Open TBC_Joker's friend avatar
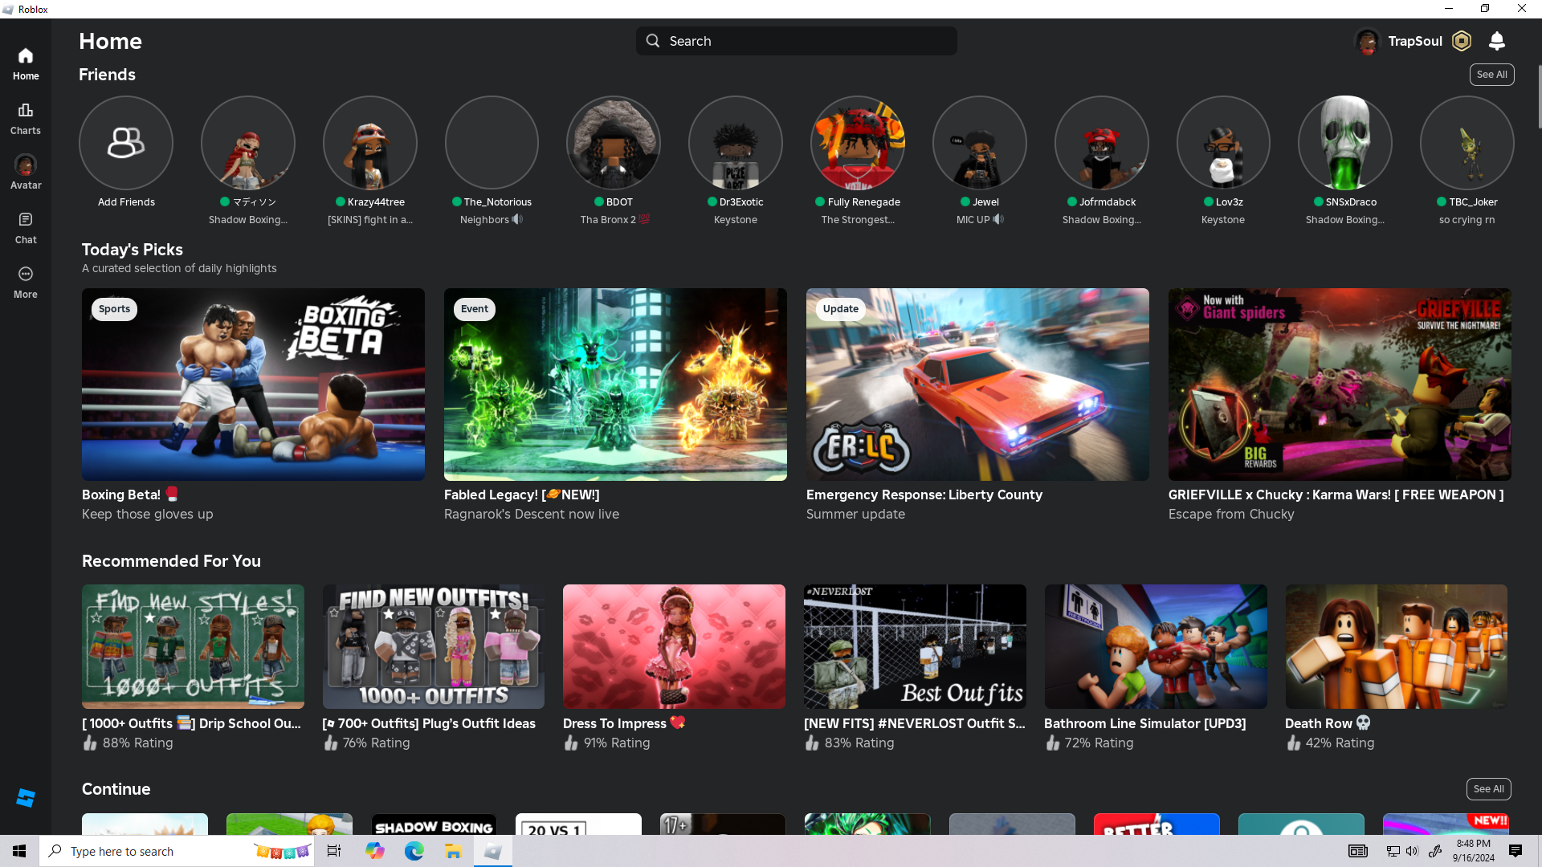This screenshot has width=1542, height=867. point(1467,143)
